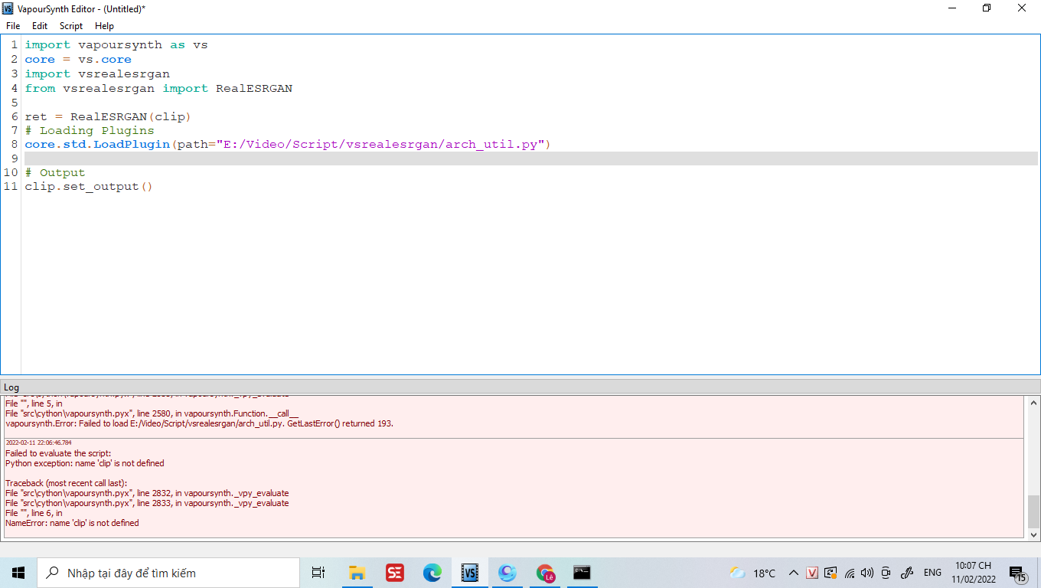This screenshot has width=1041, height=588.
Task: Click the 'core = vs.core' code line
Action: pyautogui.click(x=78, y=60)
